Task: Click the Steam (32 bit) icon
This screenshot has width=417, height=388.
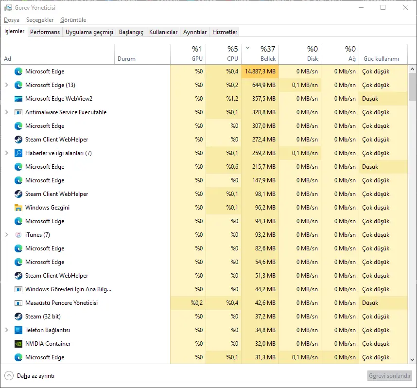Action: point(18,317)
